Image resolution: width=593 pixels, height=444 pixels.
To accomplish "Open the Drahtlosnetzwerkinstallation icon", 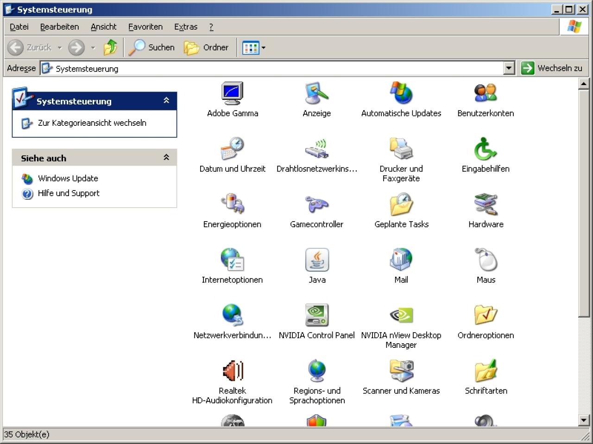I will point(317,149).
